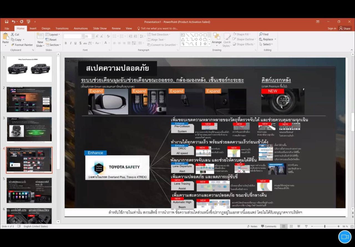Toggle underline formatting
Screen dimensions: 355x247
[x=75, y=43]
